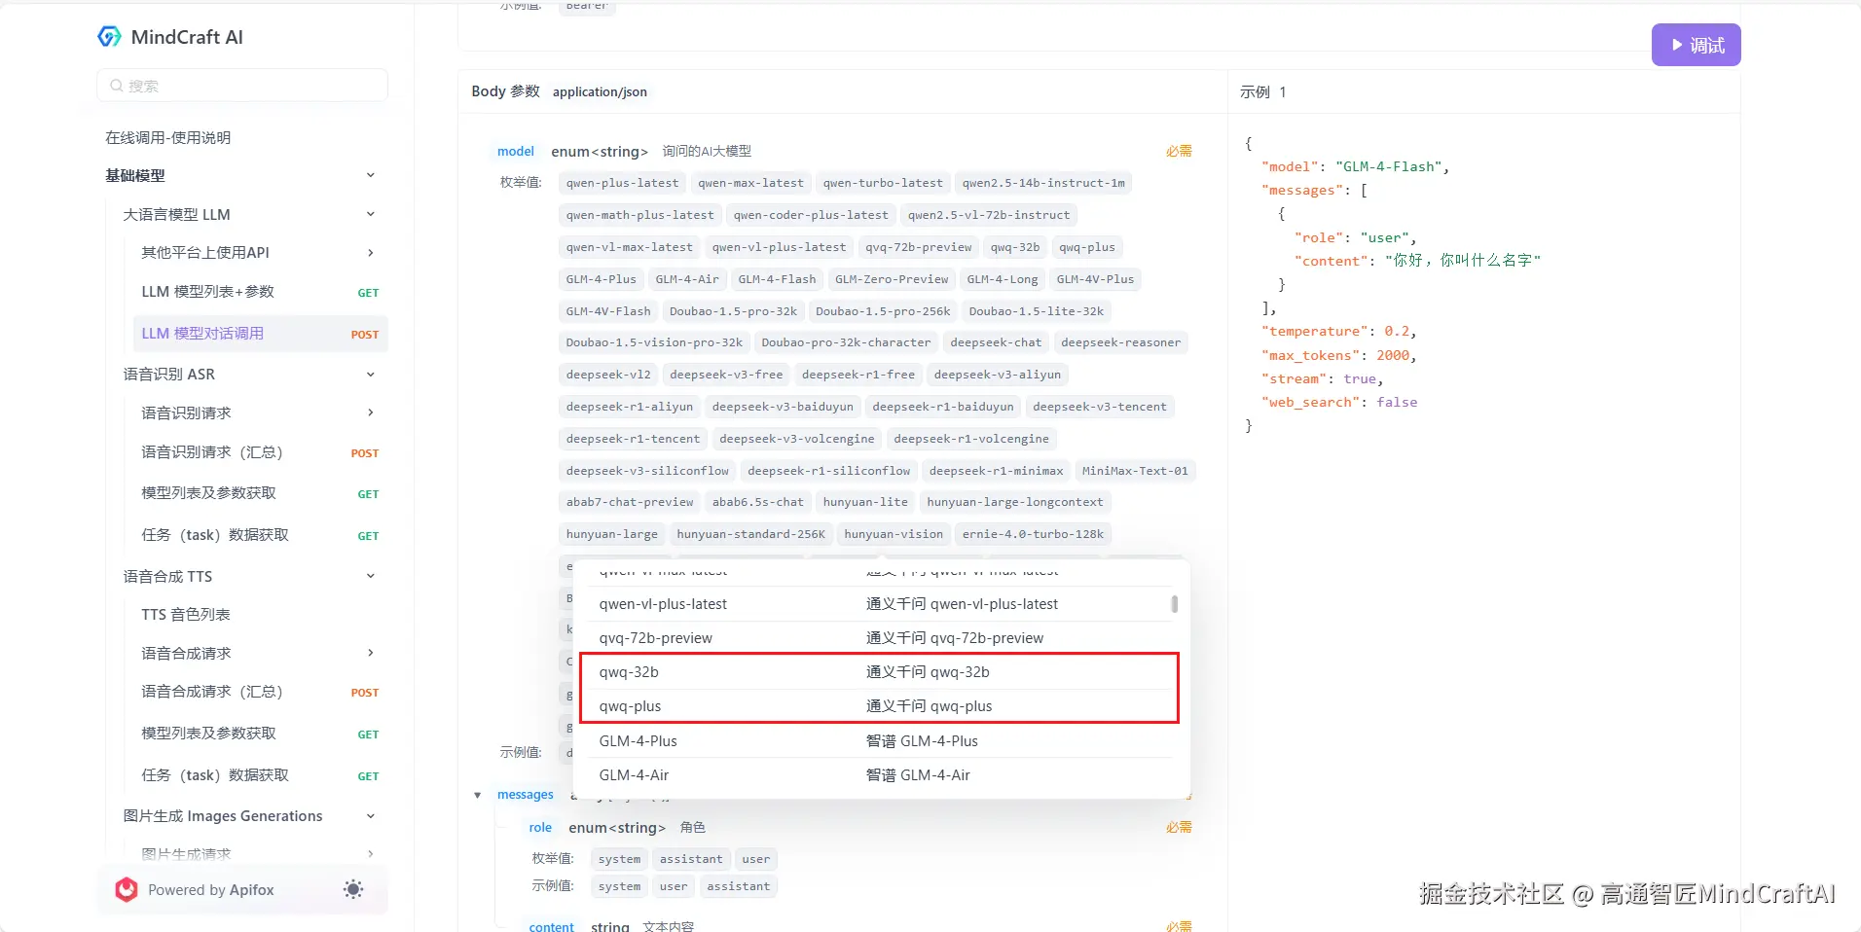The height and width of the screenshot is (932, 1861).
Task: Open 语音合成请求（汇总）POST endpoint
Action: 260,692
